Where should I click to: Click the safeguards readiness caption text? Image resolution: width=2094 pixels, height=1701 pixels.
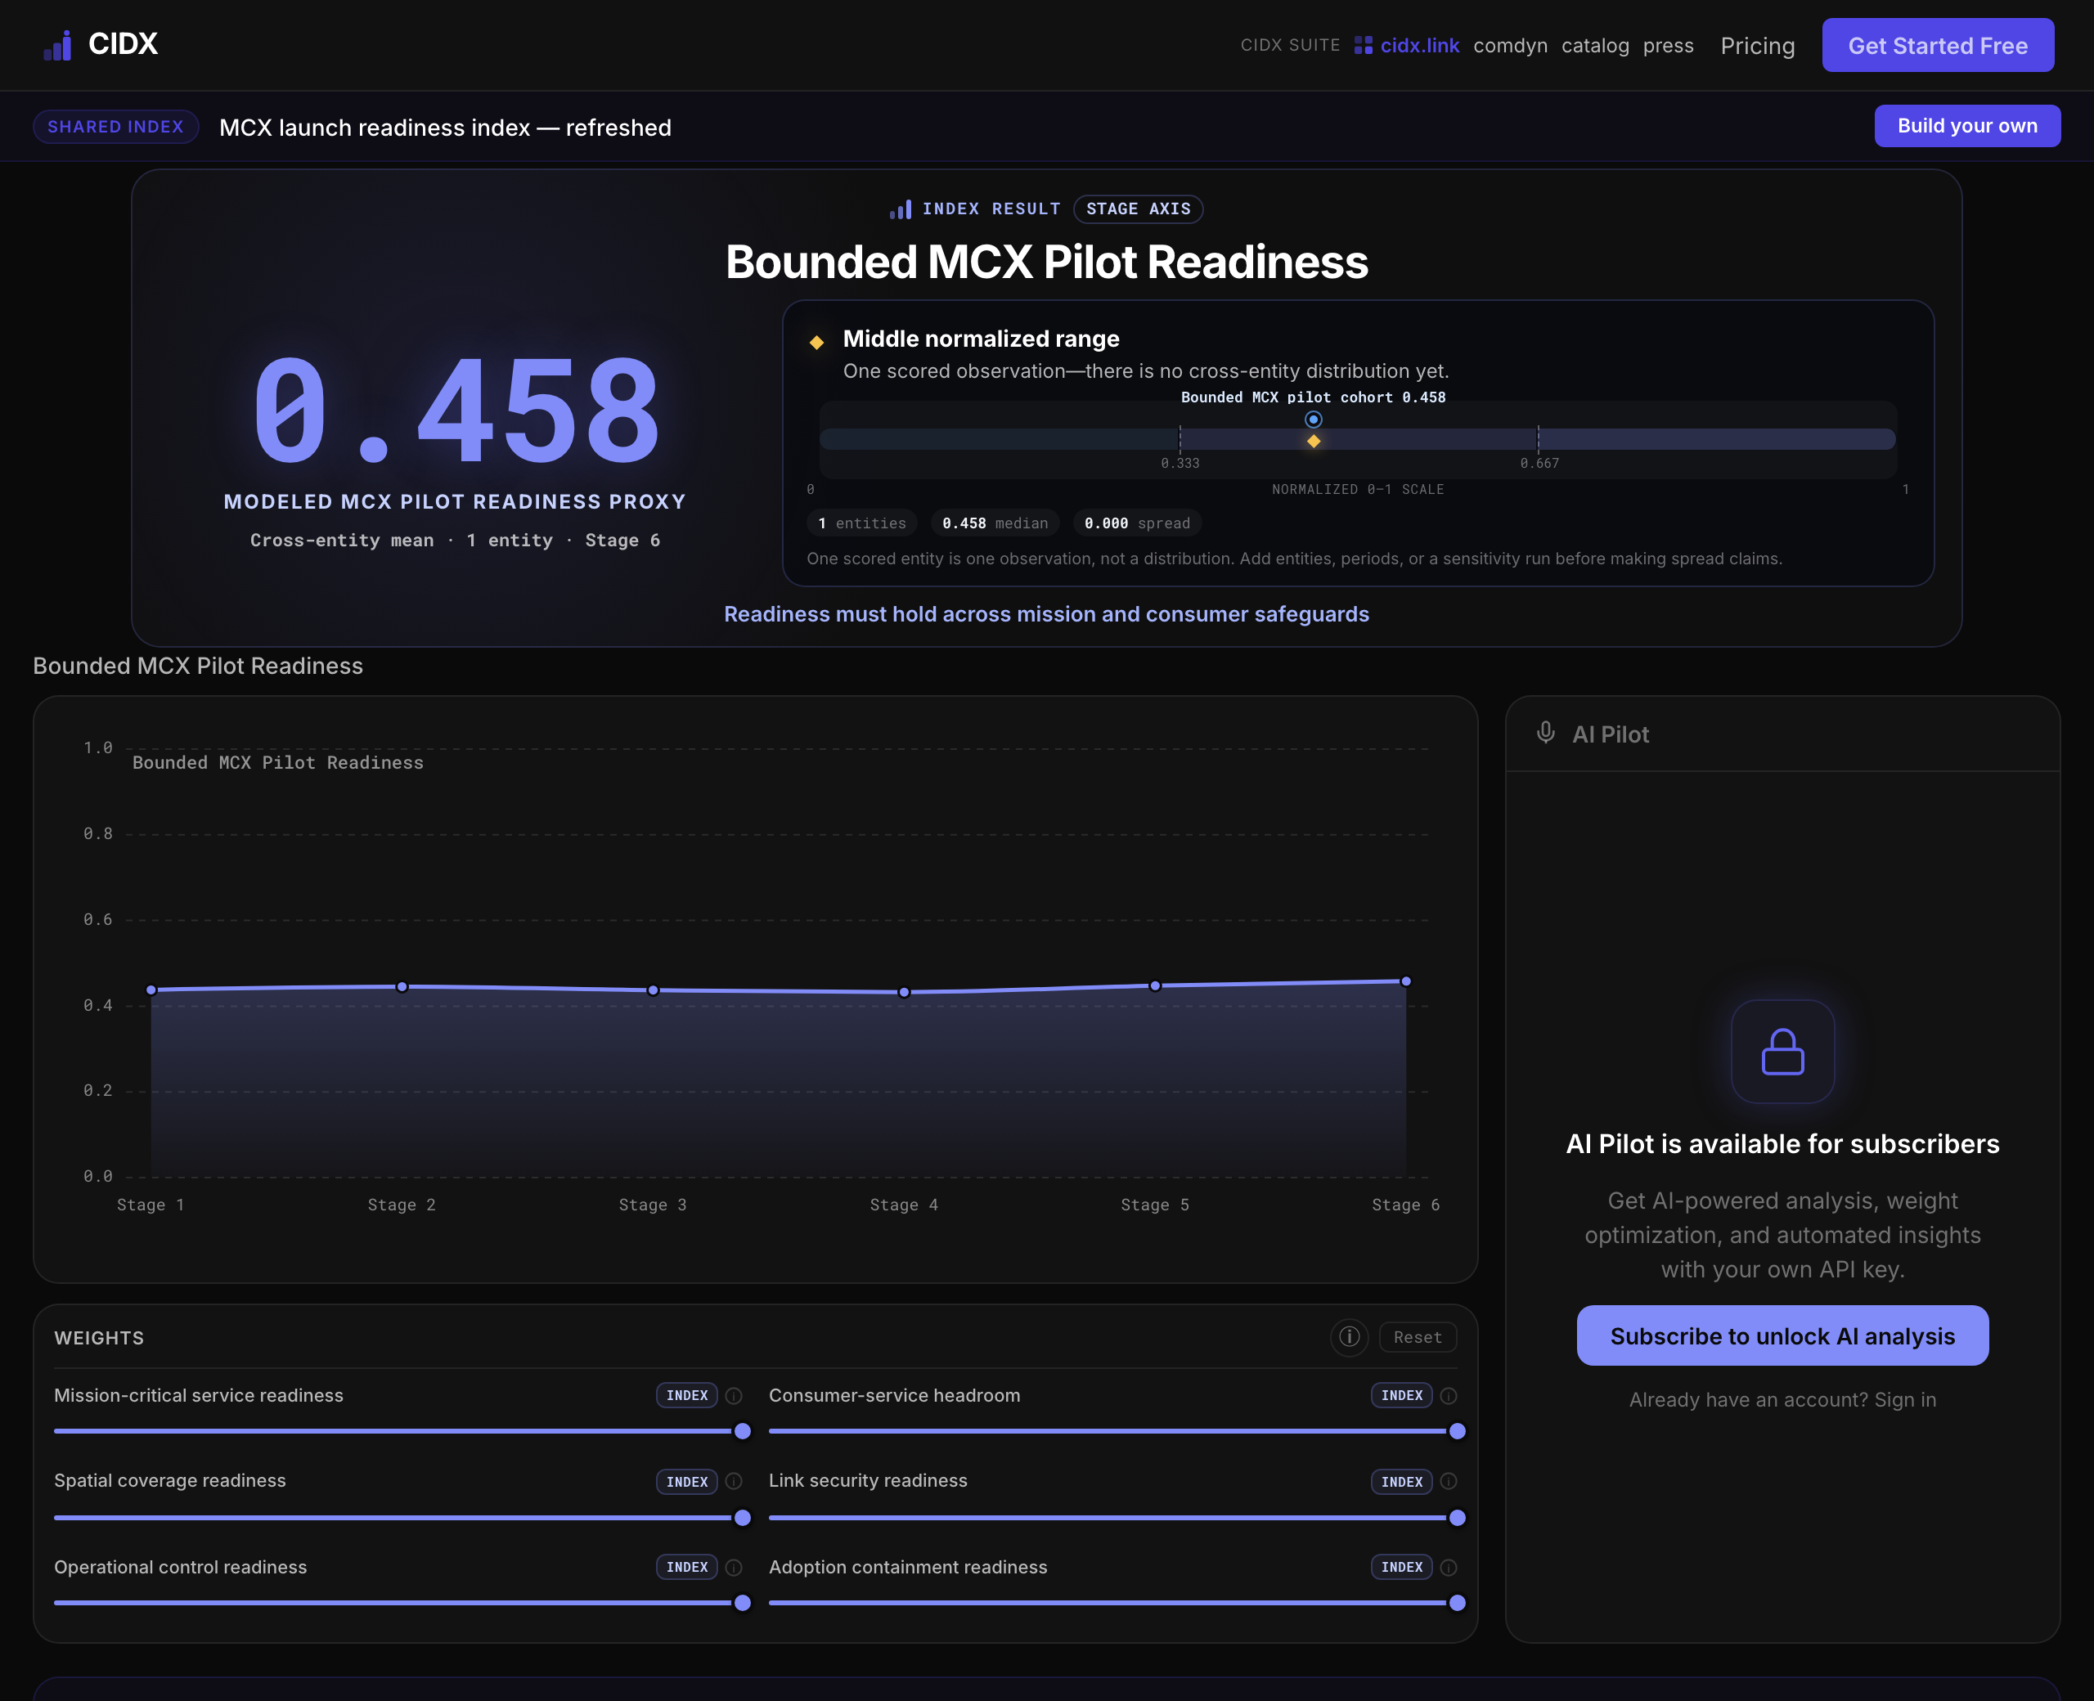tap(1045, 613)
